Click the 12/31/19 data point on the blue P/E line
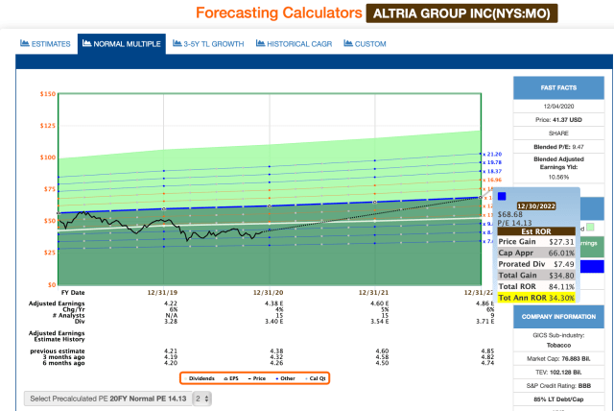 pyautogui.click(x=164, y=209)
